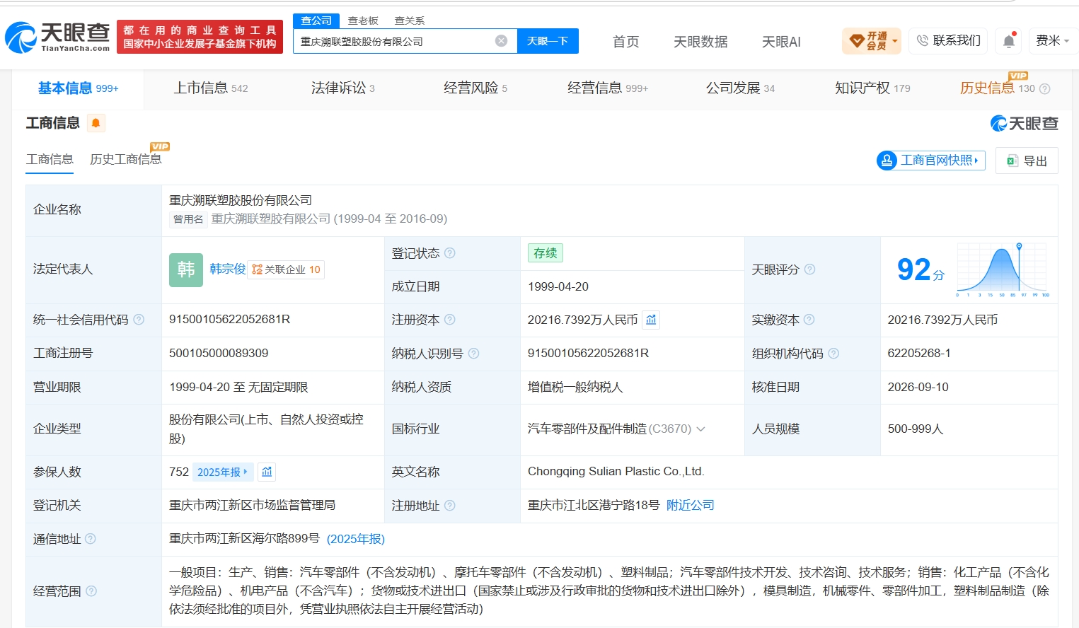Click the help icon beside 注册地址
The image size is (1079, 628).
pyautogui.click(x=449, y=506)
